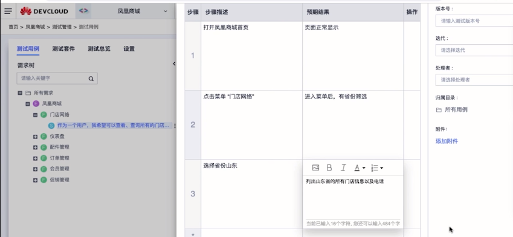Toggle italic formatting in editor

pyautogui.click(x=343, y=168)
